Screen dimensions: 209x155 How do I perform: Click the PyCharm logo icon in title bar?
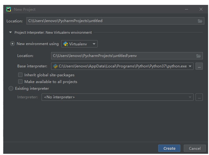click(9, 9)
